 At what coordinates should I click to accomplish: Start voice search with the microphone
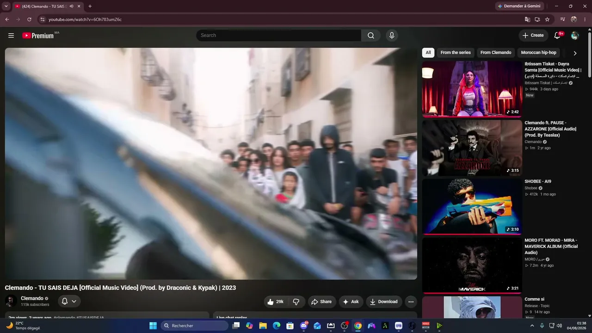pyautogui.click(x=392, y=35)
